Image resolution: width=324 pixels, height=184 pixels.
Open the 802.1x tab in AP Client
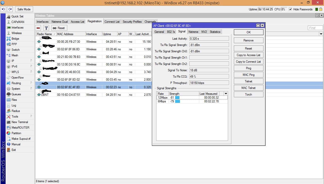pos(171,32)
